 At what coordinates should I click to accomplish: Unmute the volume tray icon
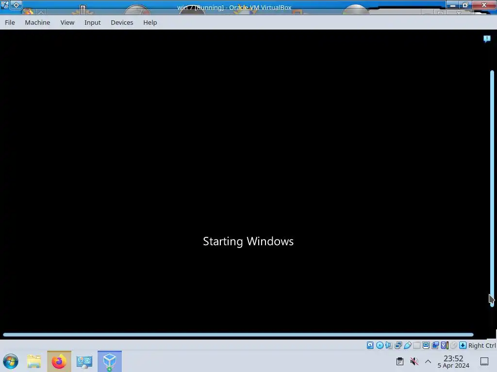pos(414,361)
